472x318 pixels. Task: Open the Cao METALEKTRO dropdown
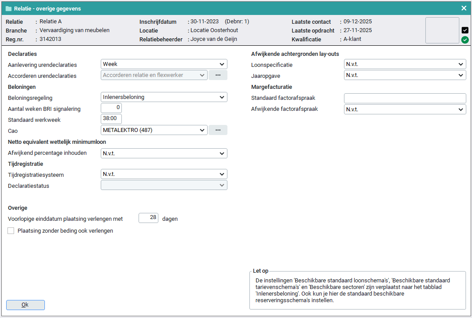(154, 130)
